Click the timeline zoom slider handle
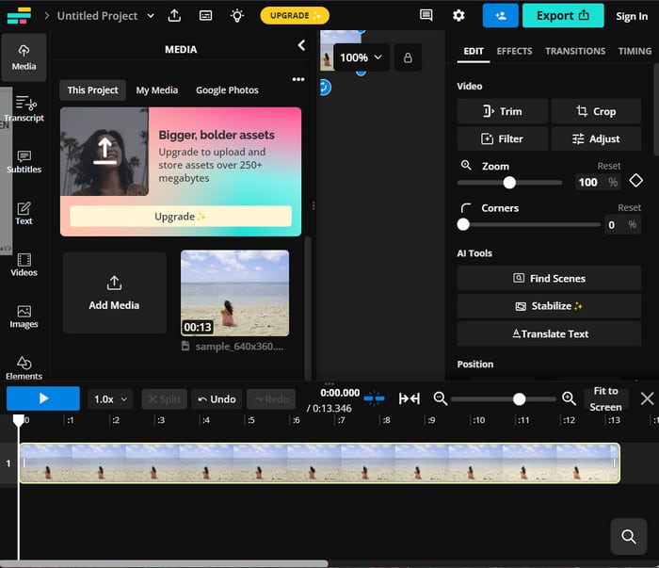The height and width of the screenshot is (568, 659). coord(519,399)
